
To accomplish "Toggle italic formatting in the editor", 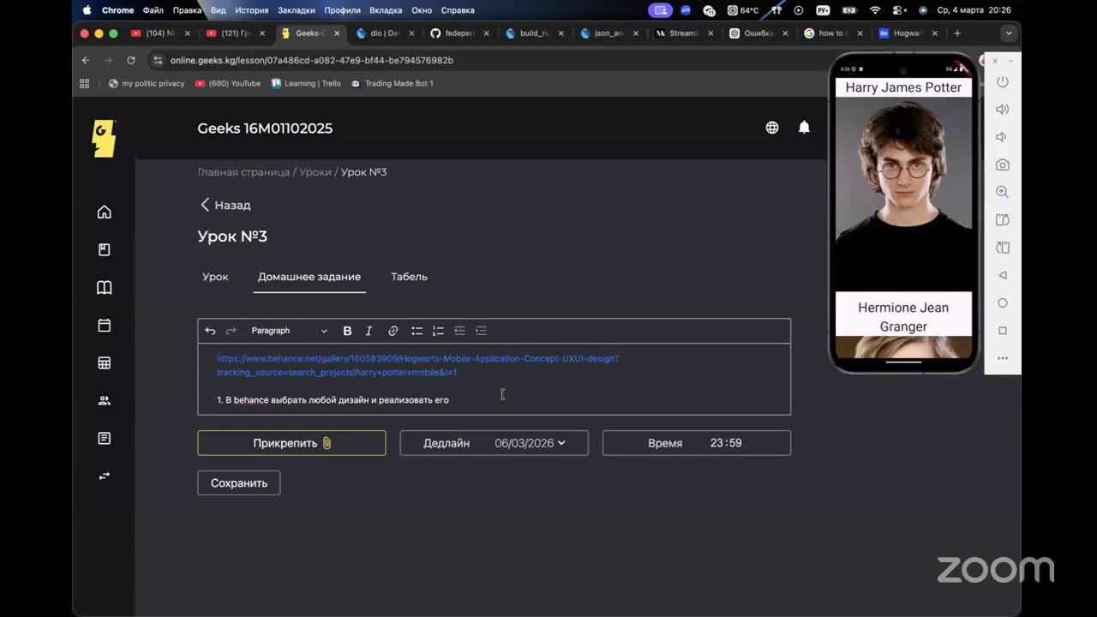I will pos(369,331).
